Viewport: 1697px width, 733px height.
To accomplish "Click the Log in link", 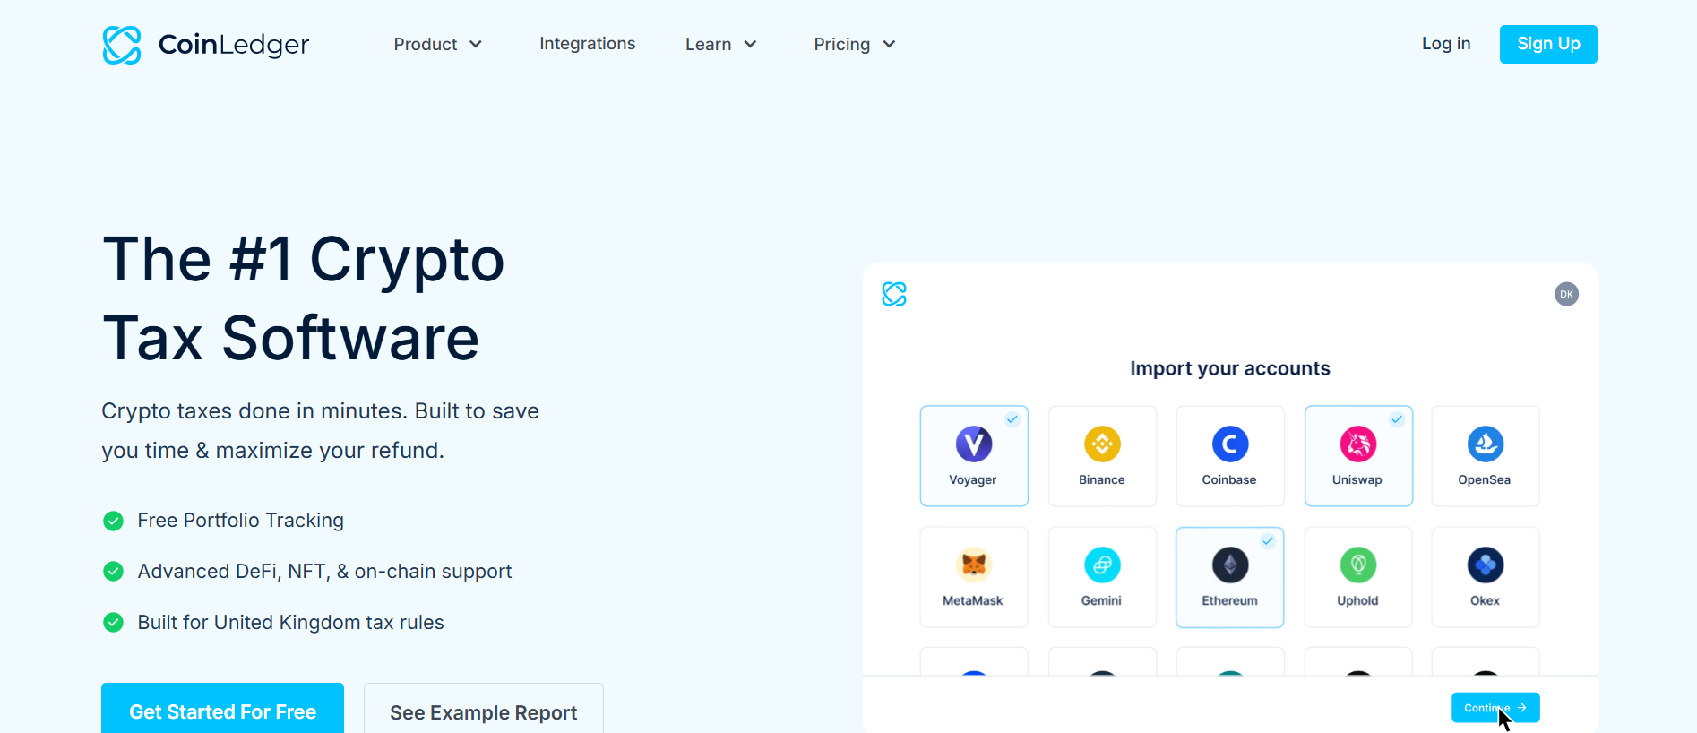I will click(x=1446, y=44).
